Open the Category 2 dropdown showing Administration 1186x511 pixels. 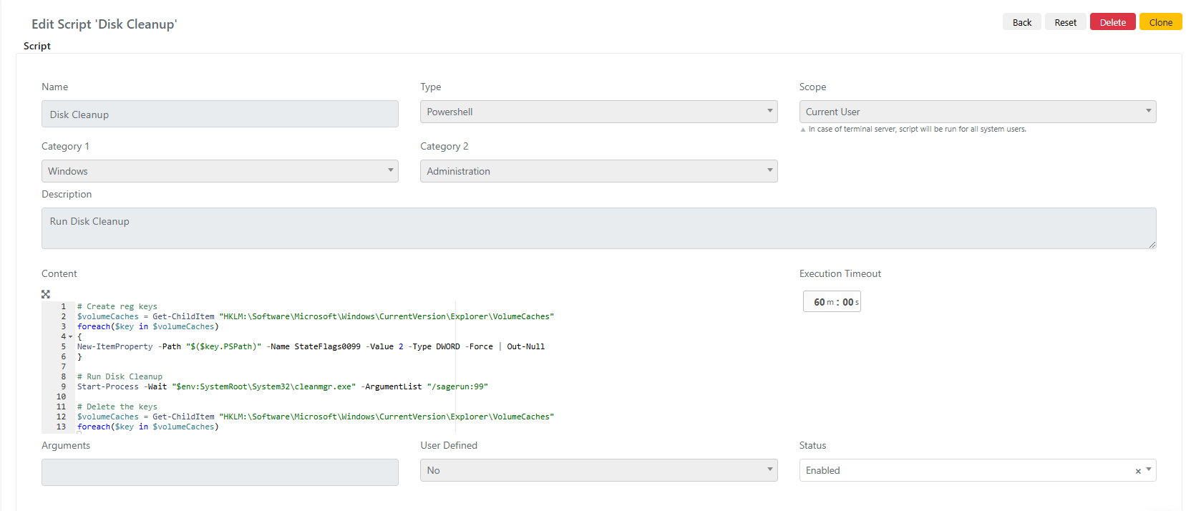598,171
